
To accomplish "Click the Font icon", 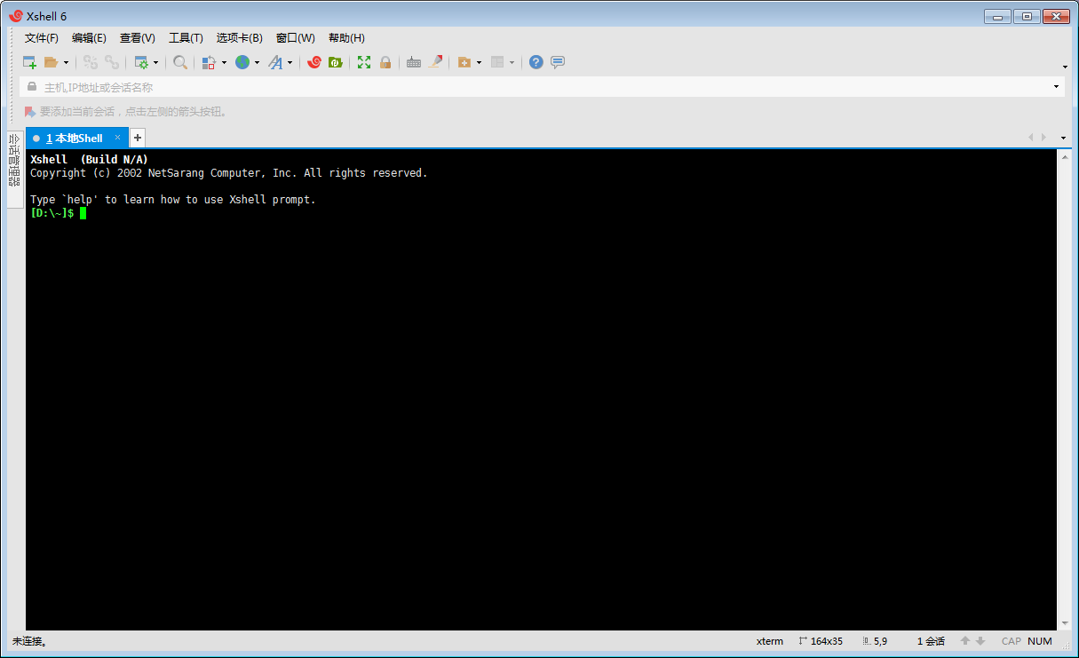I will pyautogui.click(x=275, y=62).
